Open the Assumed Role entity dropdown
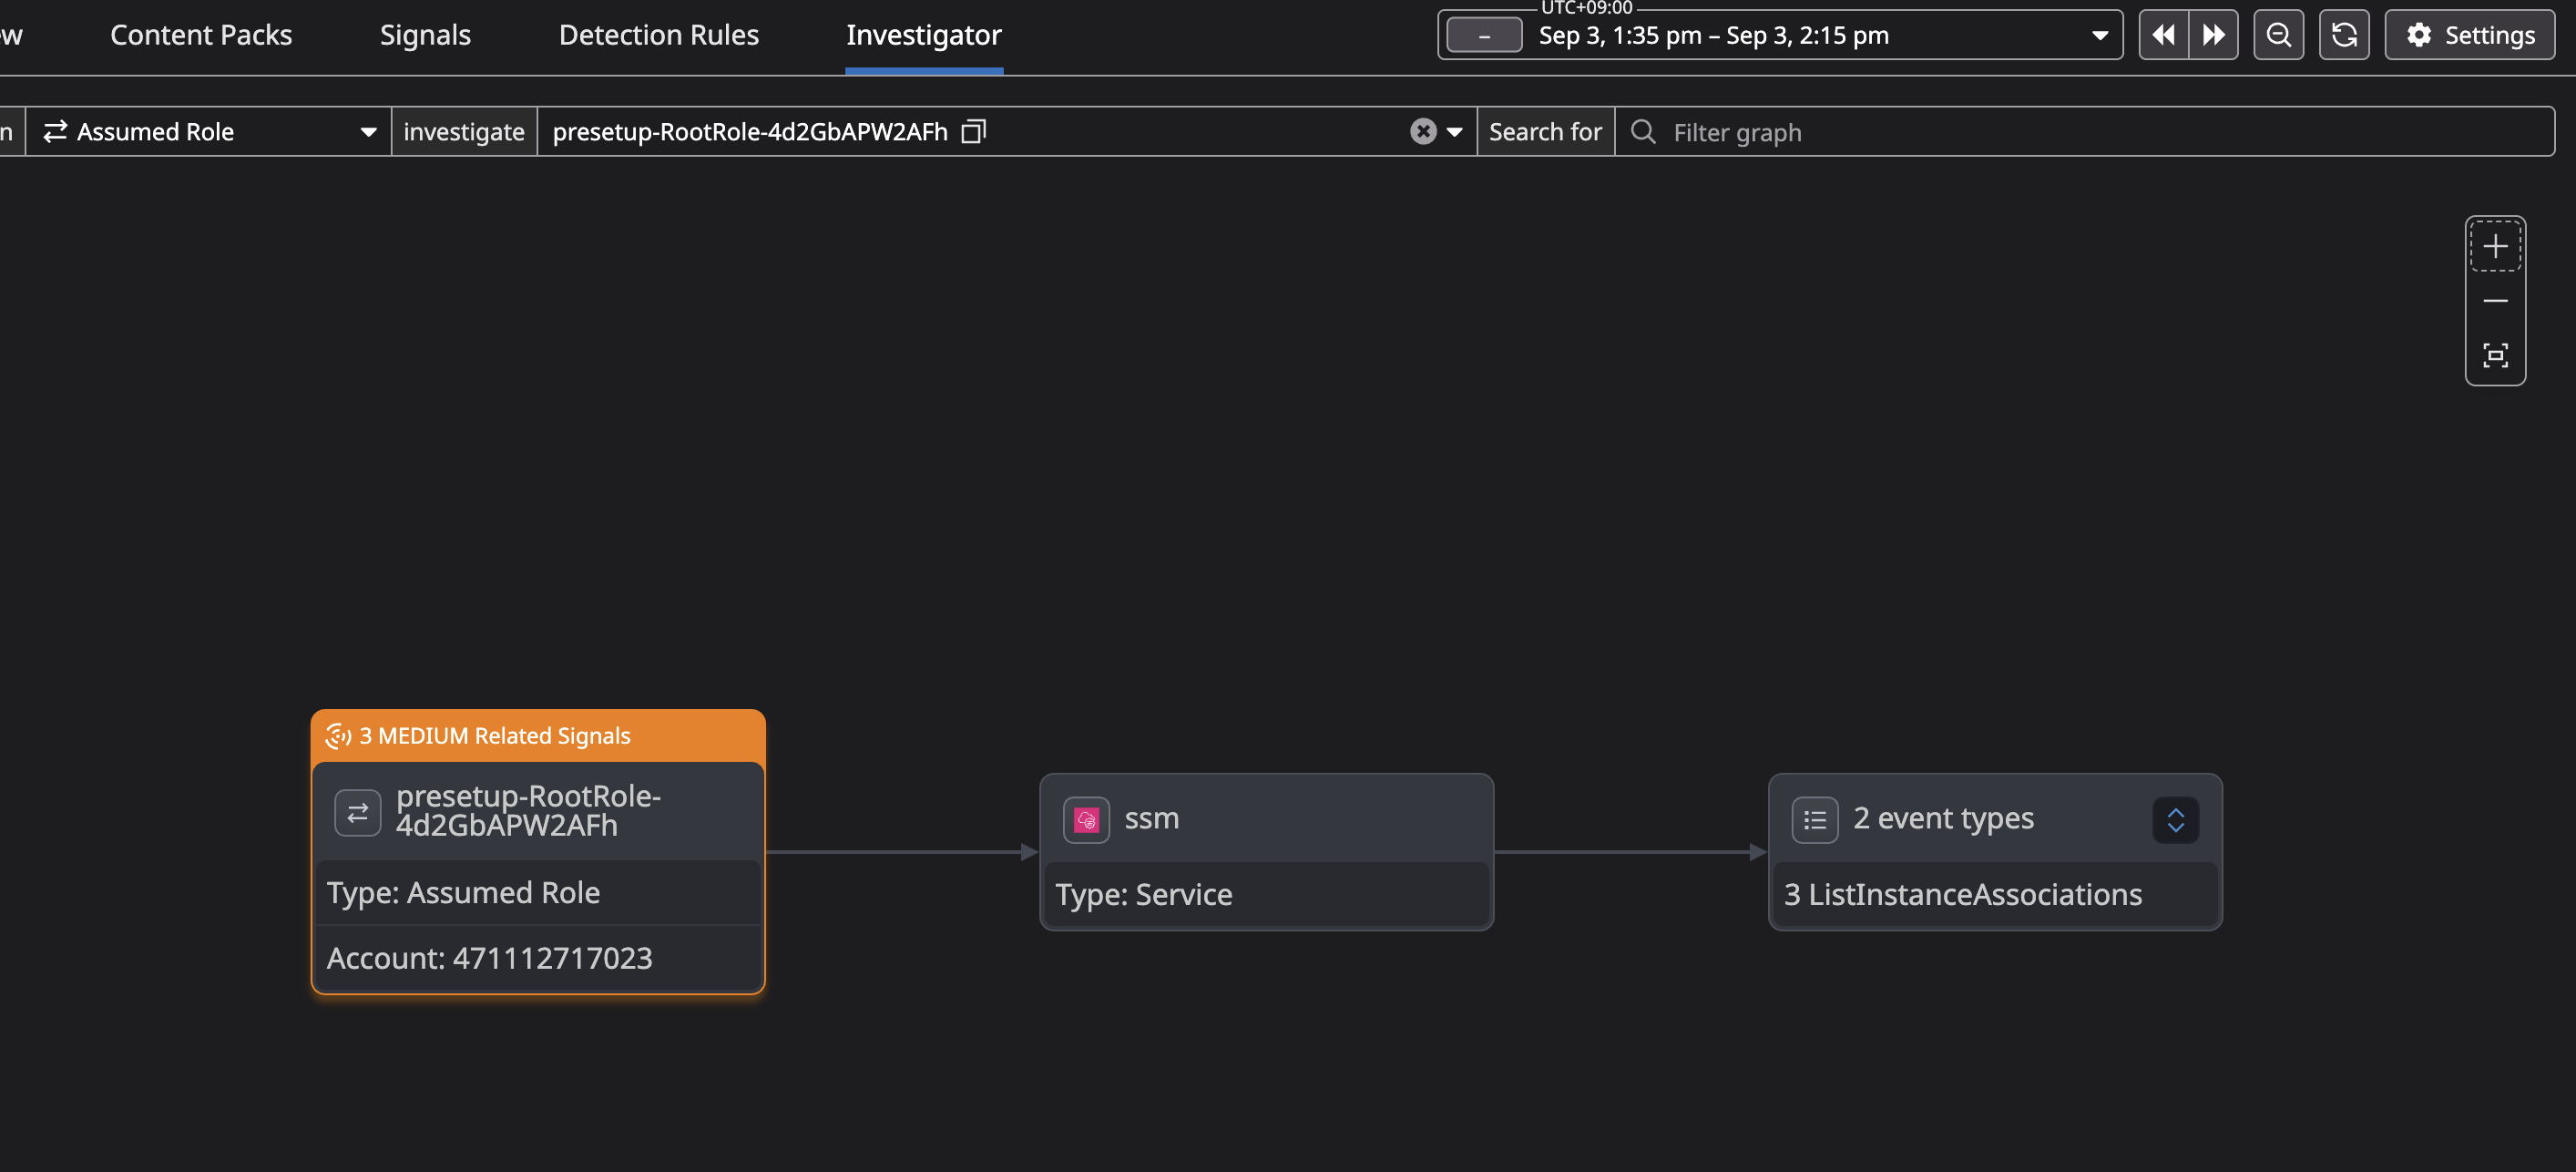 coord(368,132)
